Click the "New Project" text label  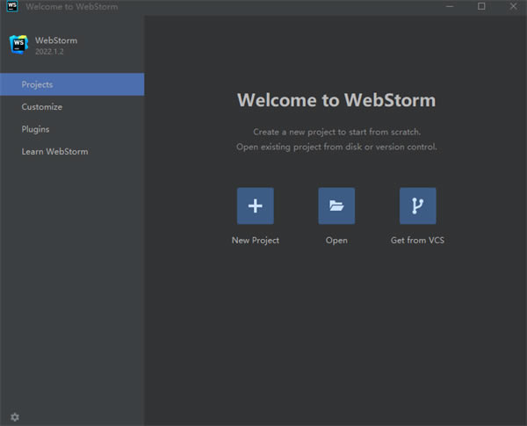tap(255, 241)
